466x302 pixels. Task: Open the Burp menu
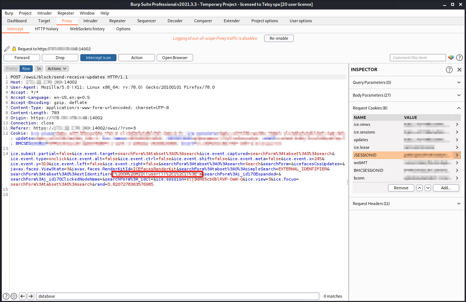tap(9, 13)
